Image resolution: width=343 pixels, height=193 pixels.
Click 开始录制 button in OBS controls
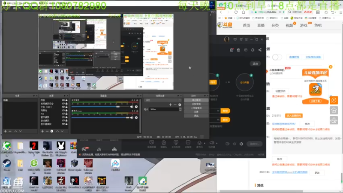point(196,104)
